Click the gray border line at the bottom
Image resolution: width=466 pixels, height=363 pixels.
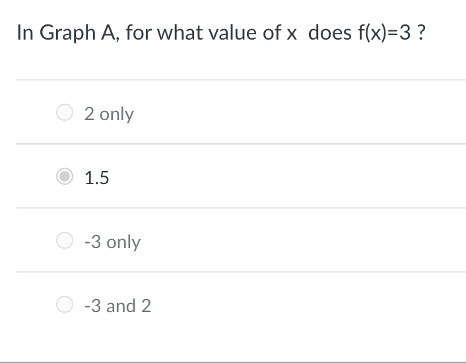click(x=233, y=362)
